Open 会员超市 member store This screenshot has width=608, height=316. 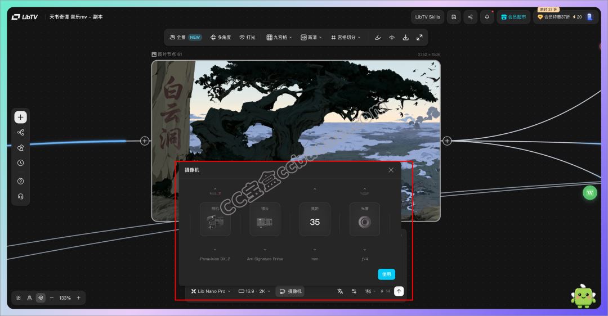(513, 17)
